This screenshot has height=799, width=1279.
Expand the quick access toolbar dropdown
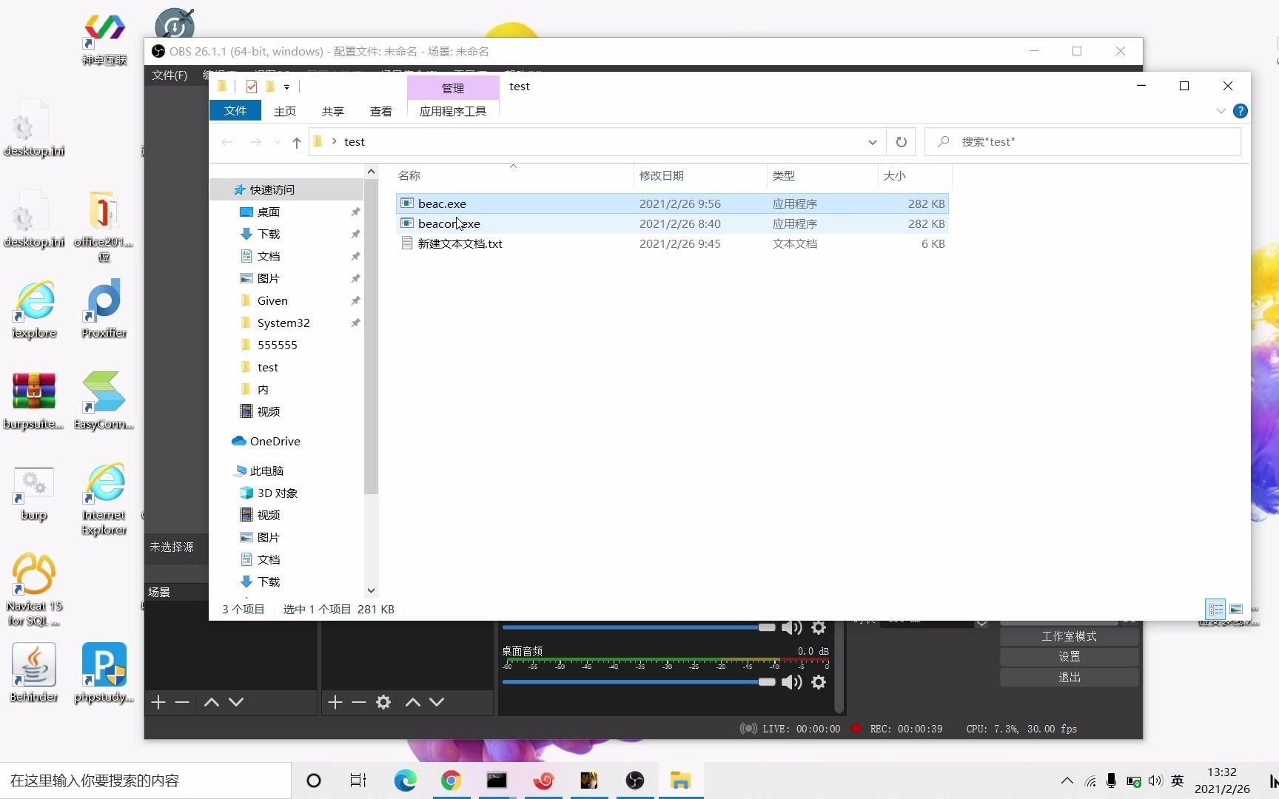pos(287,87)
